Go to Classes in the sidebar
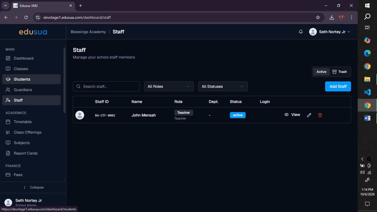Screen dimensions: 377x212 (x=31, y=69)
